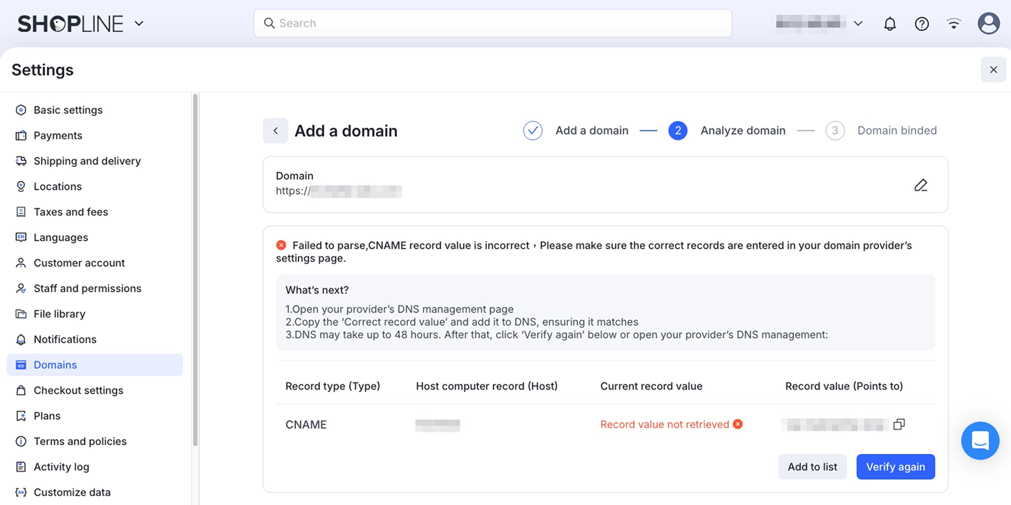Go back using the arrow beside Add a domain

275,131
